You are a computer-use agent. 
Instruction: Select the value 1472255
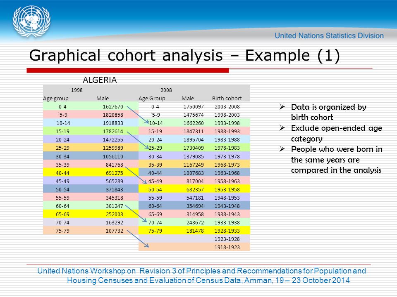click(113, 140)
